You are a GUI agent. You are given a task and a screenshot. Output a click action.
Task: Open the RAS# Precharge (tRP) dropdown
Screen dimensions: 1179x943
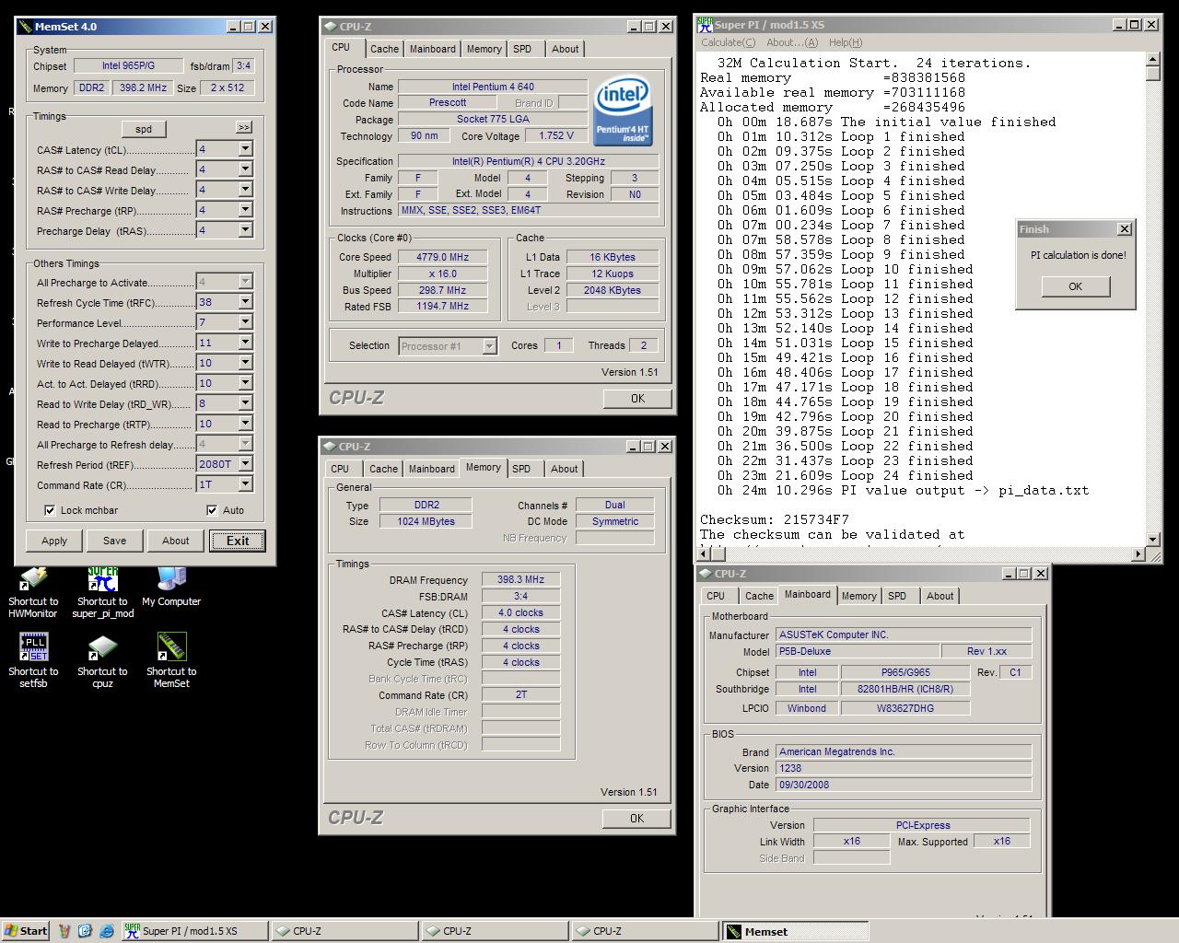[x=245, y=210]
